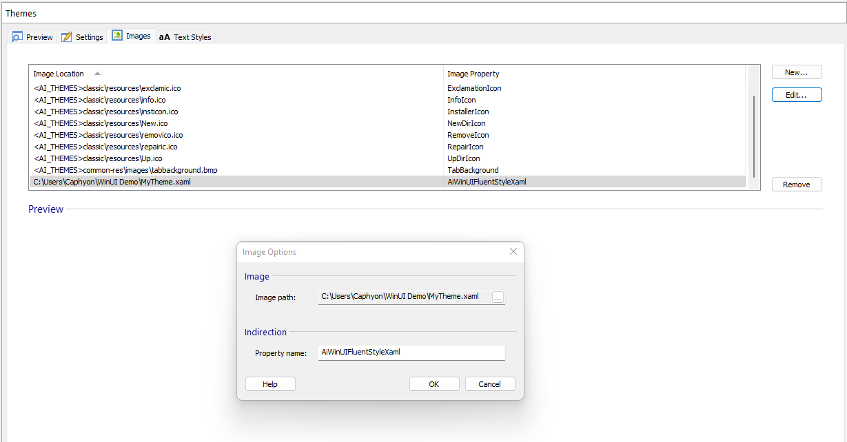Click the RepairIcon property cell
This screenshot has height=442, width=847.
point(465,147)
